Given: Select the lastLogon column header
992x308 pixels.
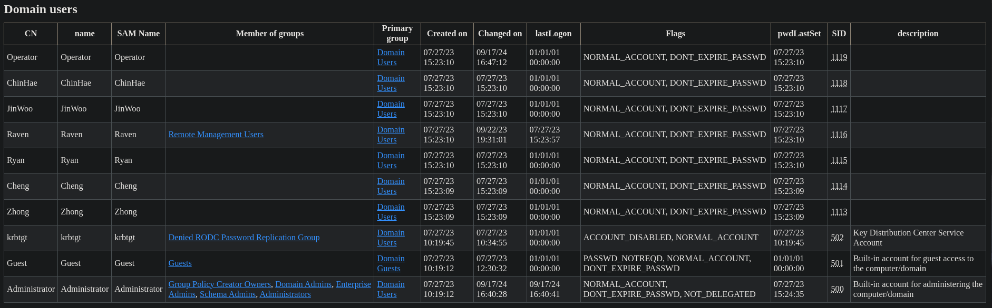Looking at the screenshot, I should coord(553,34).
